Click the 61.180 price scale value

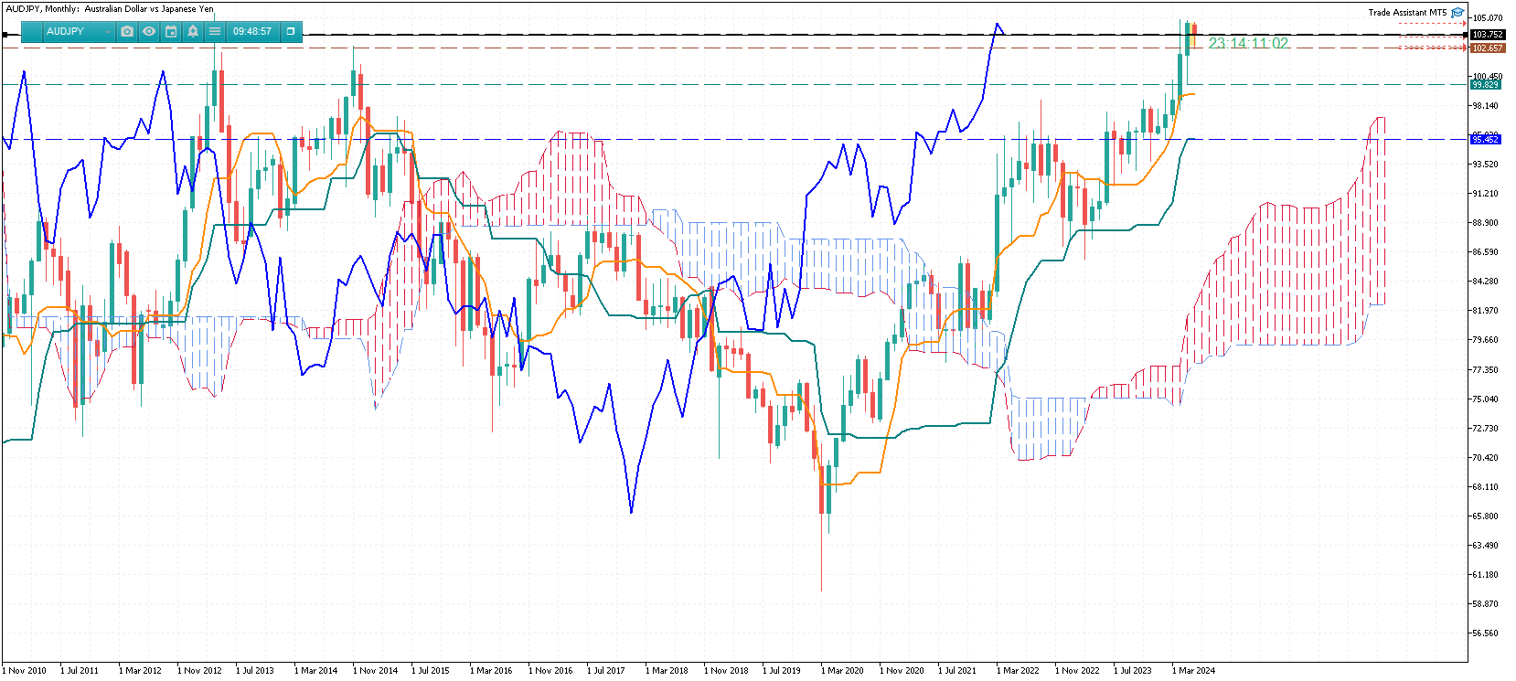pyautogui.click(x=1485, y=574)
